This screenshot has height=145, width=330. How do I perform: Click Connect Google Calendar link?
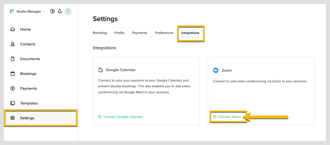click(123, 117)
